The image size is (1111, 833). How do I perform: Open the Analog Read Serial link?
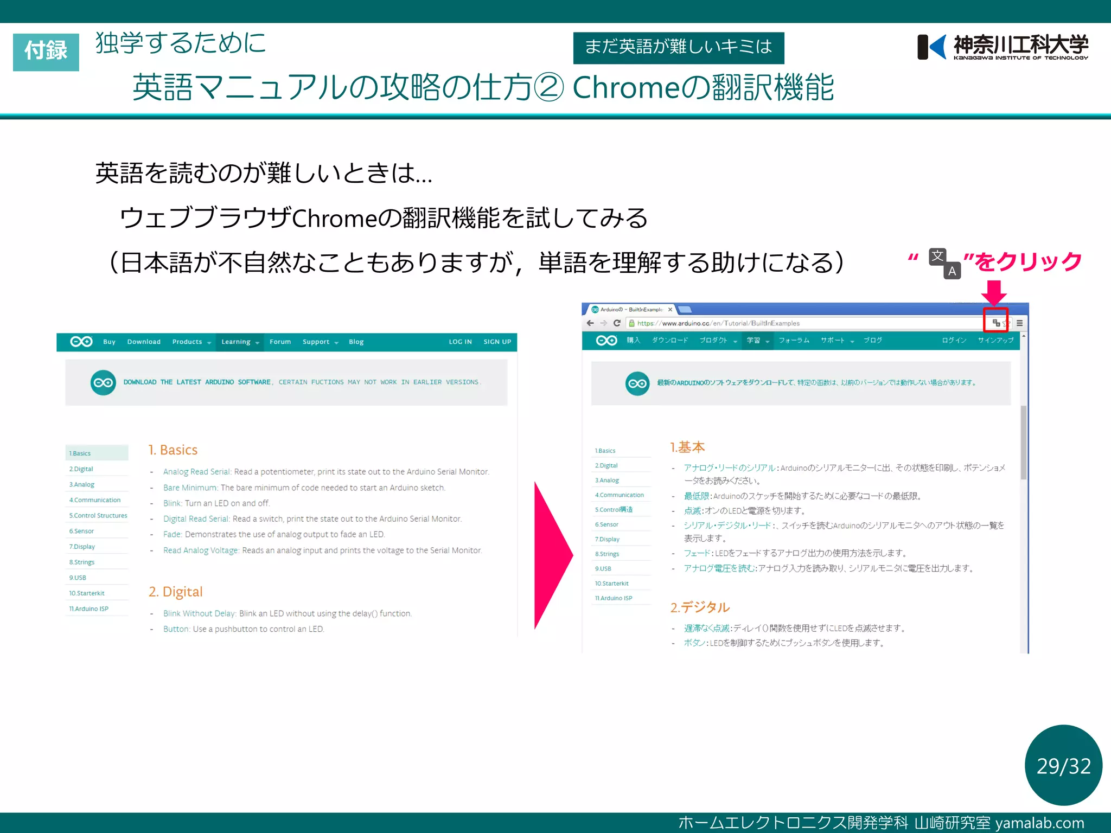click(197, 472)
